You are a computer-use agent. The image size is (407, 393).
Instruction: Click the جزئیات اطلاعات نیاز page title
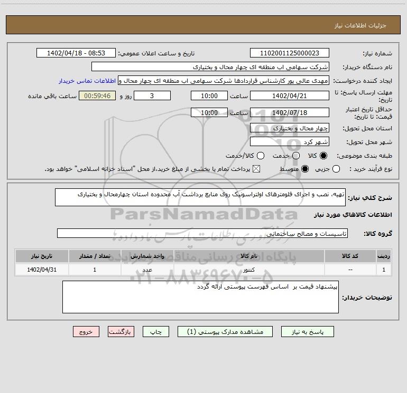click(x=360, y=25)
